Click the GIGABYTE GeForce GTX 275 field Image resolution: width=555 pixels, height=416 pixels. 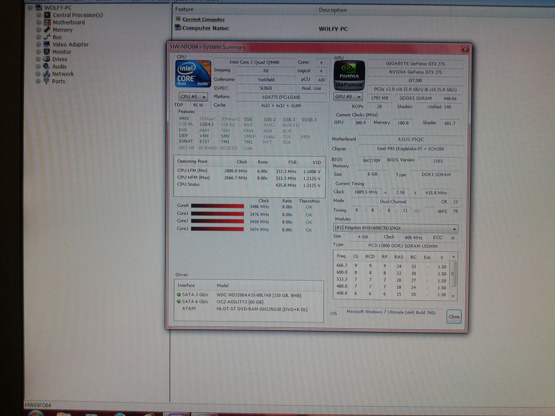[415, 63]
